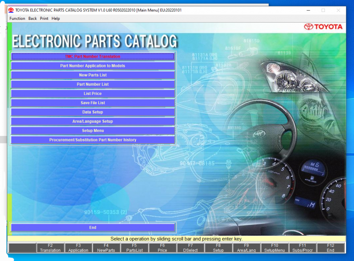This screenshot has height=261, width=354.
Task: Click the F2 Translation function key
Action: [x=50, y=248]
